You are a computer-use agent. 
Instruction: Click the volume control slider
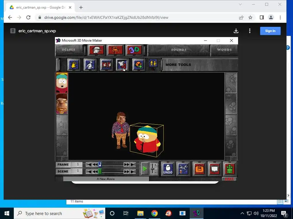[154, 168]
